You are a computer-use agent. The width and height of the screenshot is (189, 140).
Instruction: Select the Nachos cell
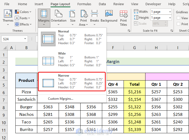pyautogui.click(x=26, y=115)
